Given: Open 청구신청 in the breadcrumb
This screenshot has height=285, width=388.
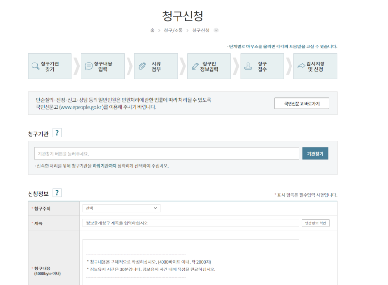Looking at the screenshot, I should click(x=201, y=30).
